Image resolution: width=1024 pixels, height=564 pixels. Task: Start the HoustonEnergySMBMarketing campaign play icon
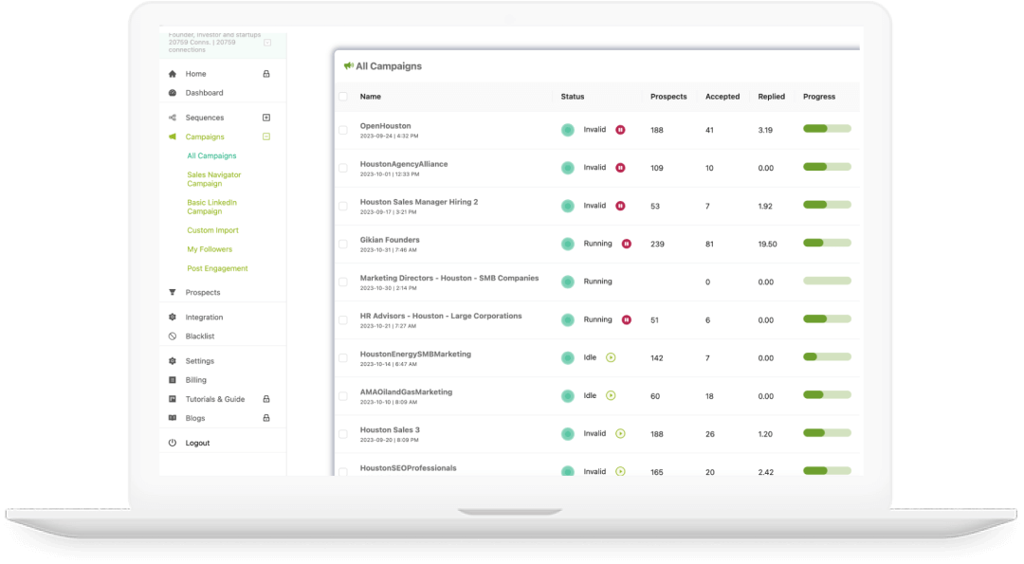[x=611, y=357]
